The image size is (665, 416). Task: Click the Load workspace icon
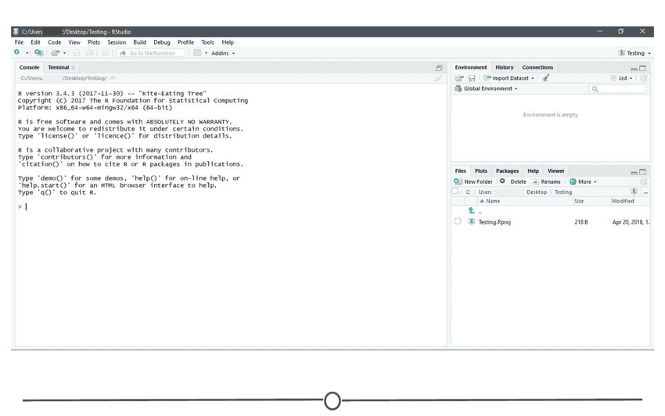(x=459, y=78)
